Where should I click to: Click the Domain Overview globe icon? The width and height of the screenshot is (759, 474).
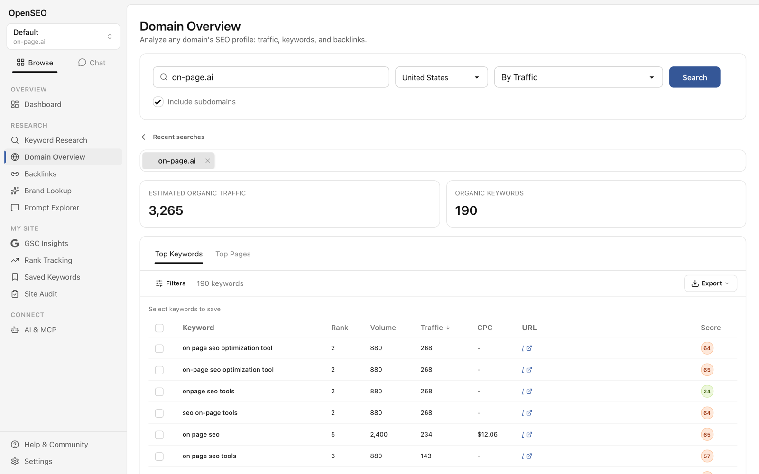tap(15, 157)
